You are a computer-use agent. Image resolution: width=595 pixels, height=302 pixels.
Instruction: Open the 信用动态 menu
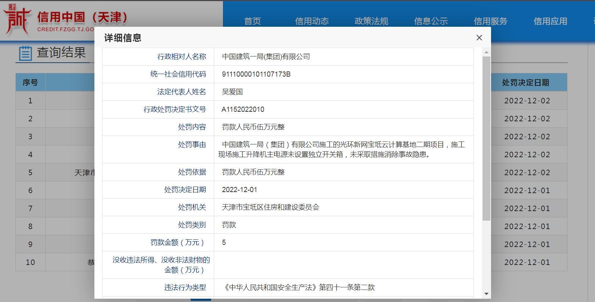pos(312,21)
